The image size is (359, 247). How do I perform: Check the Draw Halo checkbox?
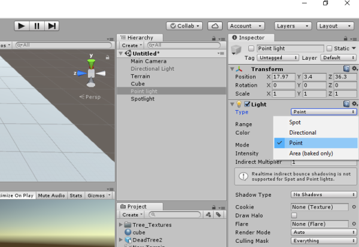click(x=294, y=215)
